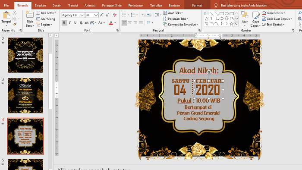
Task: Expand the shapes gallery More arrow
Action: [x=237, y=24]
